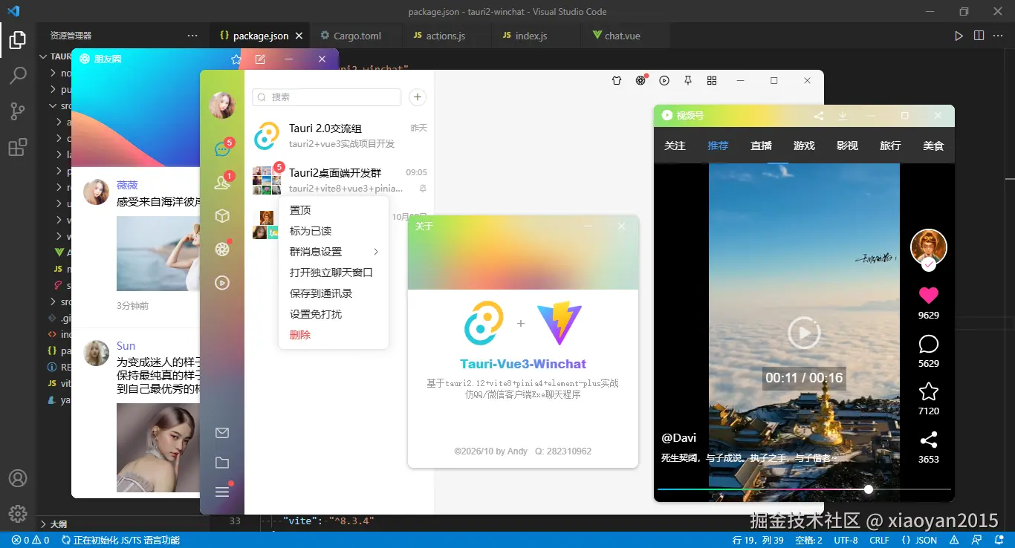This screenshot has width=1015, height=548.
Task: Choose 设置免打扰 menu item
Action: [334, 314]
